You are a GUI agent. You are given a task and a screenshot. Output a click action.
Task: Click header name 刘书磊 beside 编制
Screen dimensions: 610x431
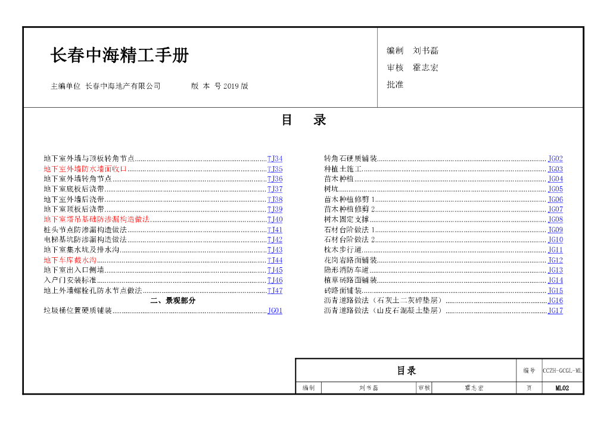(425, 51)
